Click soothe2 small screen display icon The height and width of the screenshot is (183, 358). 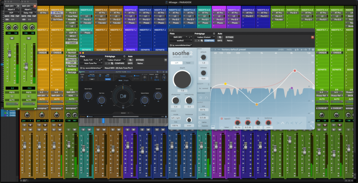click(213, 127)
